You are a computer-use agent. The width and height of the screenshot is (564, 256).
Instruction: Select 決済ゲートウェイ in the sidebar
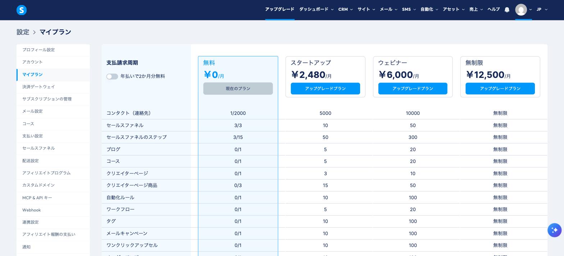coord(53,87)
